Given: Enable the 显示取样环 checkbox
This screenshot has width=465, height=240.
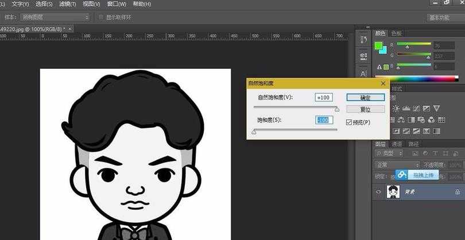Looking at the screenshot, I should (102, 17).
